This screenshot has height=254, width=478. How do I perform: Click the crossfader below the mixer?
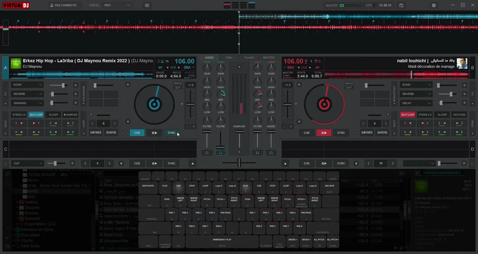click(x=239, y=163)
